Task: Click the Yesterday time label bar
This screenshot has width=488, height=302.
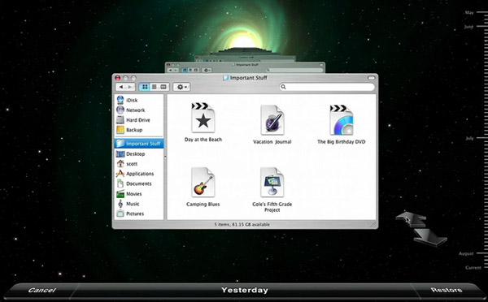Action: (245, 290)
